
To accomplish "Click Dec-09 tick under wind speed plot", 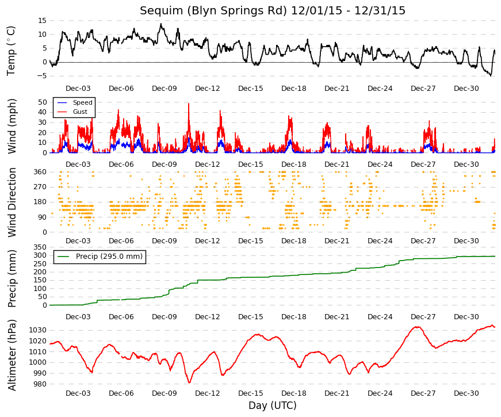I will pos(165,164).
